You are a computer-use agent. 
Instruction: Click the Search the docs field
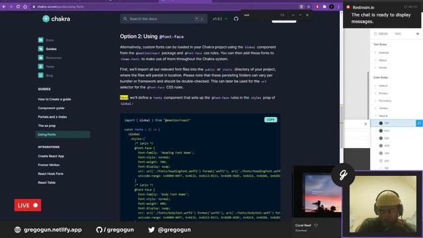(163, 19)
